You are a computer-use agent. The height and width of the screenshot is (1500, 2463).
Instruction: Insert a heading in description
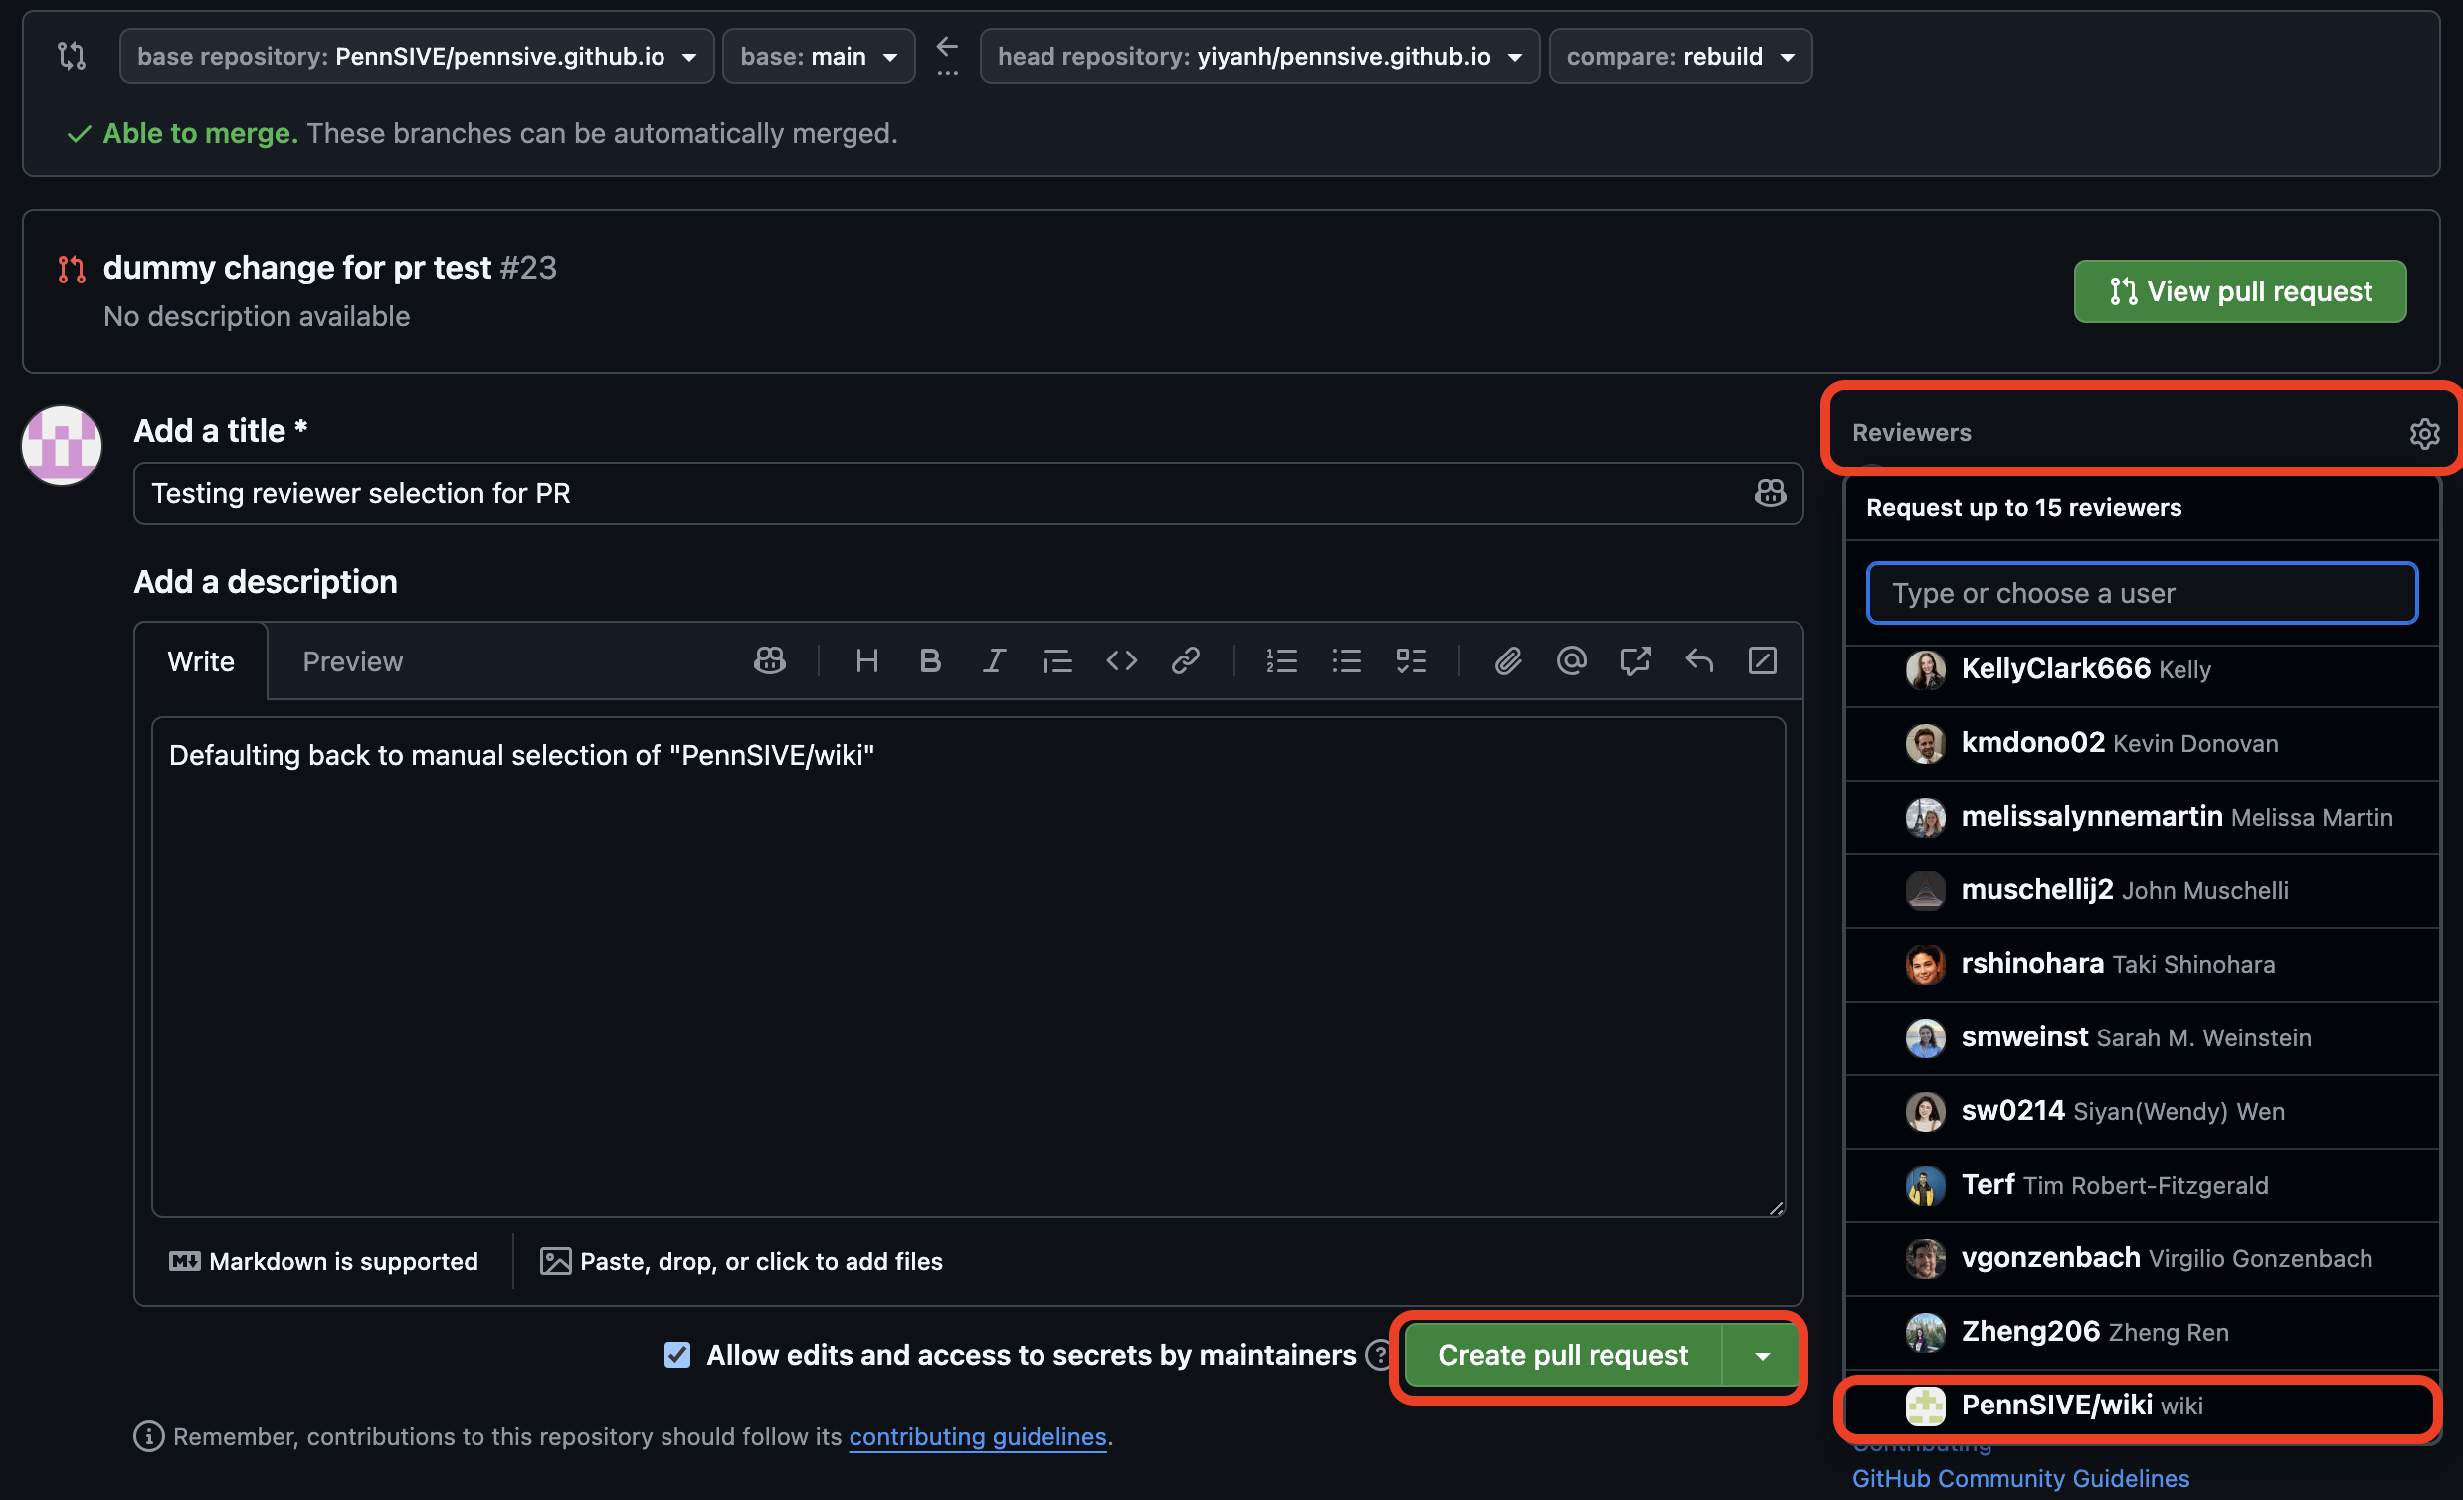tap(866, 660)
